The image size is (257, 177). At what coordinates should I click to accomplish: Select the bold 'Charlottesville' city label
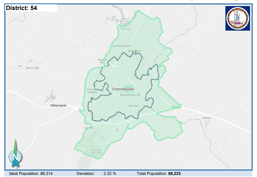pos(123,89)
